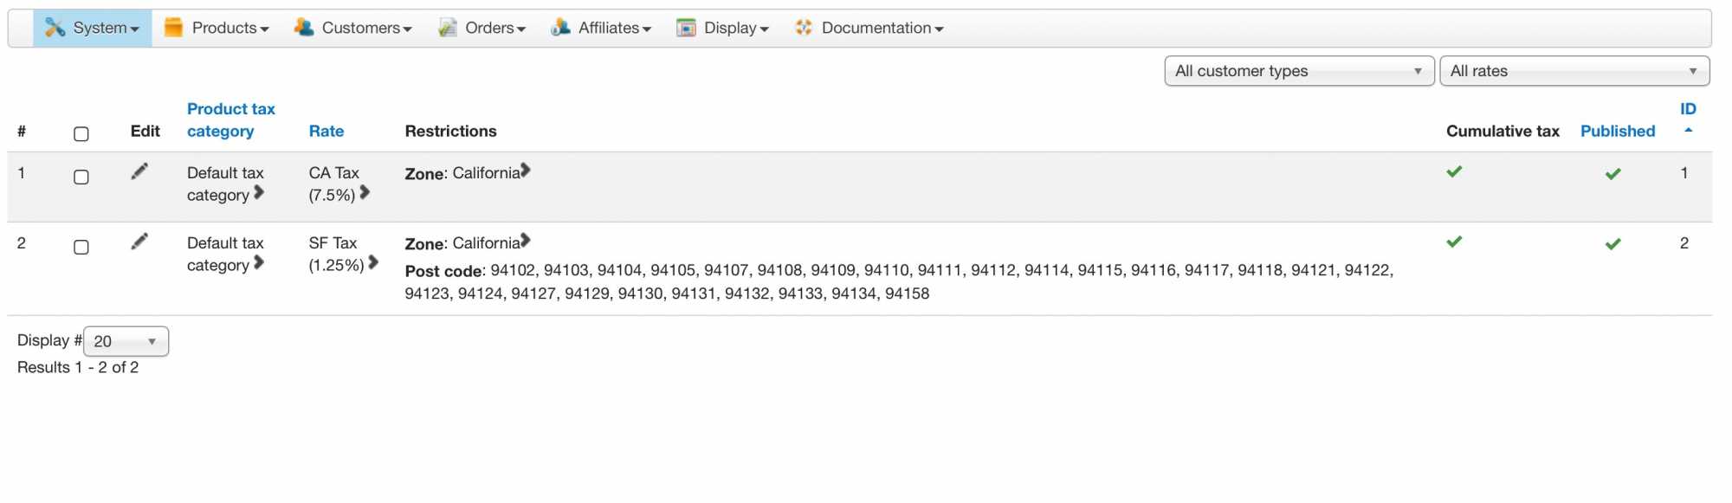Click the pencil edit icon for CA Tax
Image resolution: width=1732 pixels, height=503 pixels.
139,171
